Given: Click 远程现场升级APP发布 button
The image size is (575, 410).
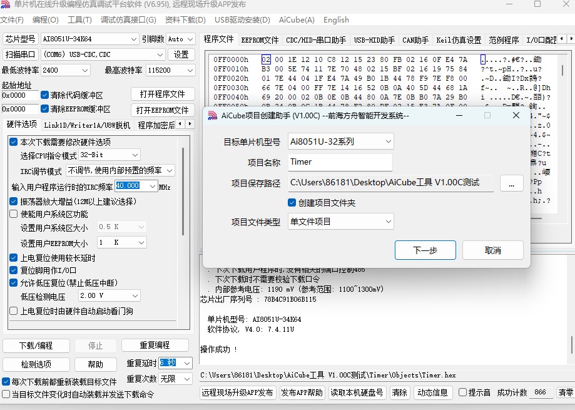Looking at the screenshot, I should [237, 392].
